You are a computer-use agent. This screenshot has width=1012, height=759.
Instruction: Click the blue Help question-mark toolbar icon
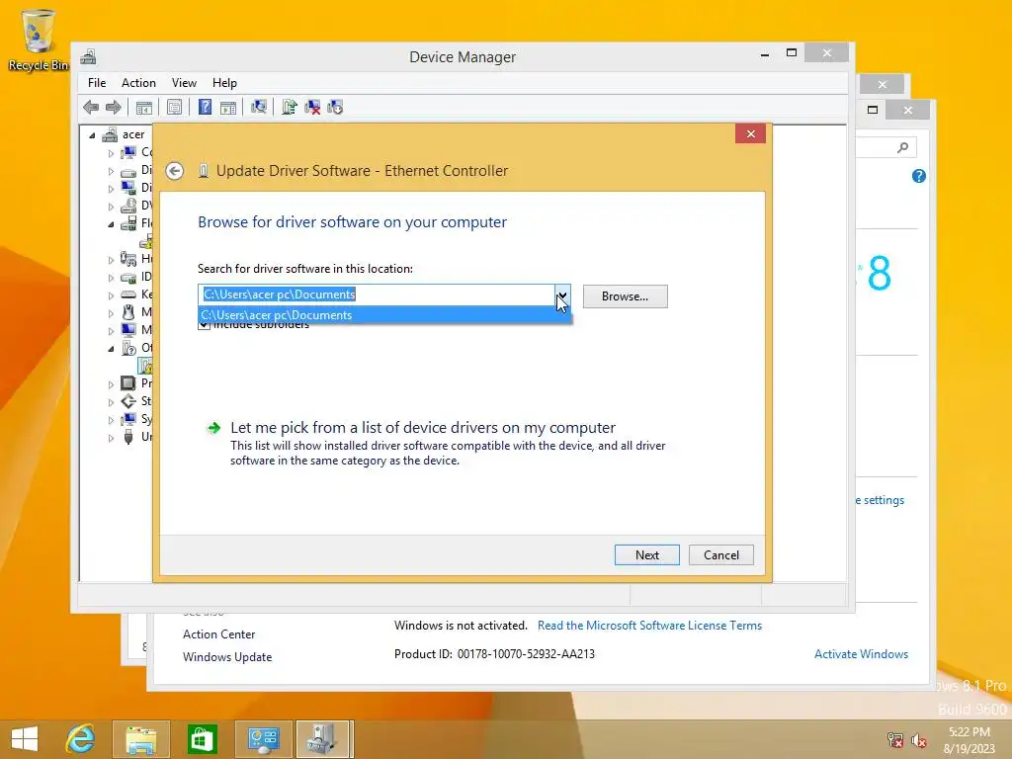205,107
